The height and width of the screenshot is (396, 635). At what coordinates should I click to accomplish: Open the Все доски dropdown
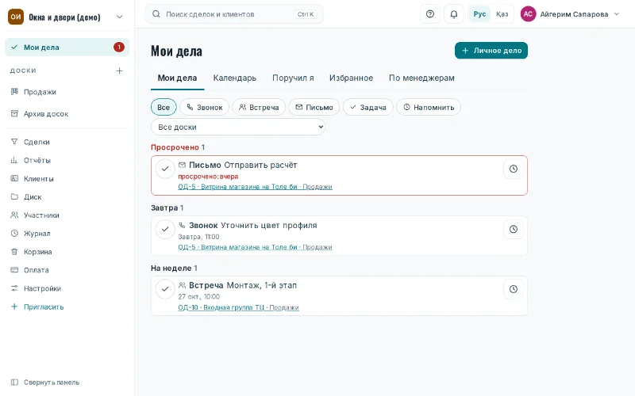[x=238, y=127]
